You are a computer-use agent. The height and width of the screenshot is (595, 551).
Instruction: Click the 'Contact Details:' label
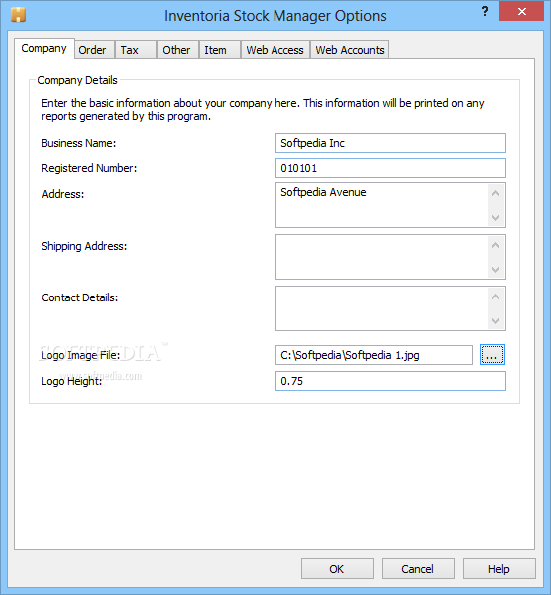pyautogui.click(x=80, y=297)
